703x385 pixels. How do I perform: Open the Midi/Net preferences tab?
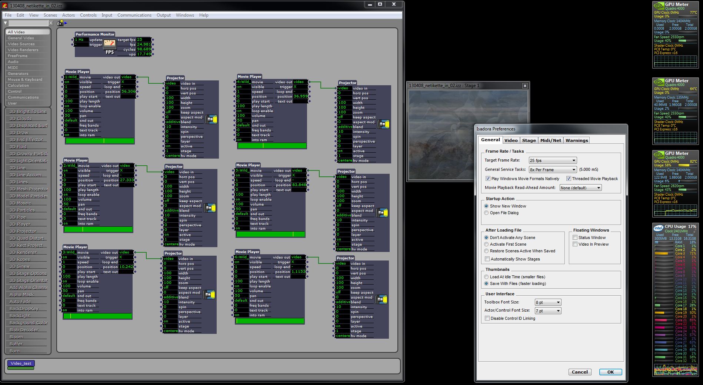550,140
